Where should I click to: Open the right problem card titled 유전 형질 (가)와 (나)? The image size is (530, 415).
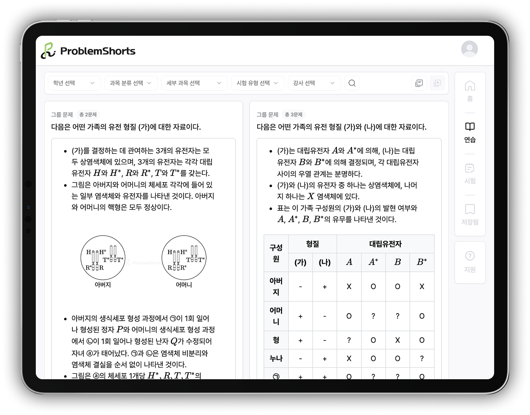pos(341,127)
